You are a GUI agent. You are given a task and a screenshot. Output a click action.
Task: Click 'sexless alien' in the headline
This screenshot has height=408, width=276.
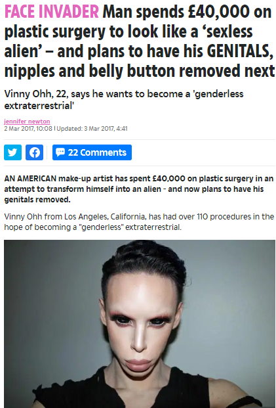coord(128,41)
